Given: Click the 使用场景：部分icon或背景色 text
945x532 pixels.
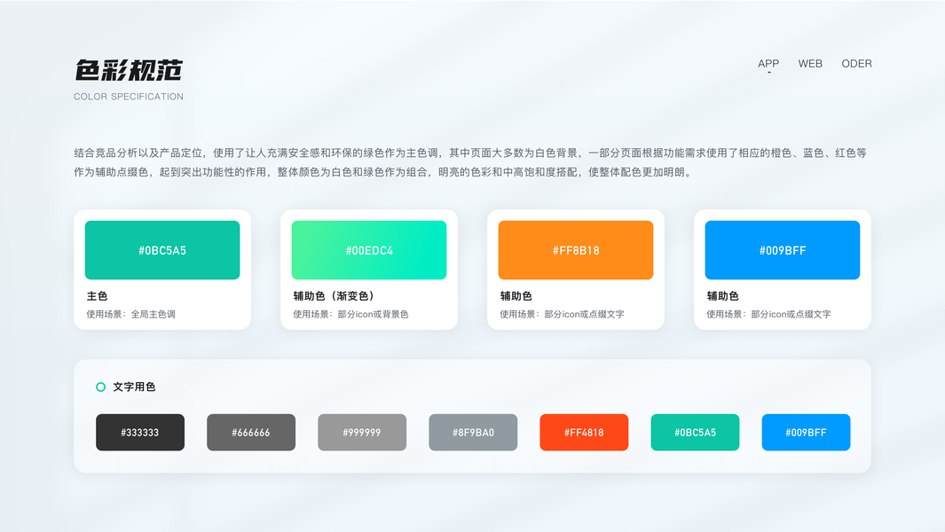Looking at the screenshot, I should point(350,314).
